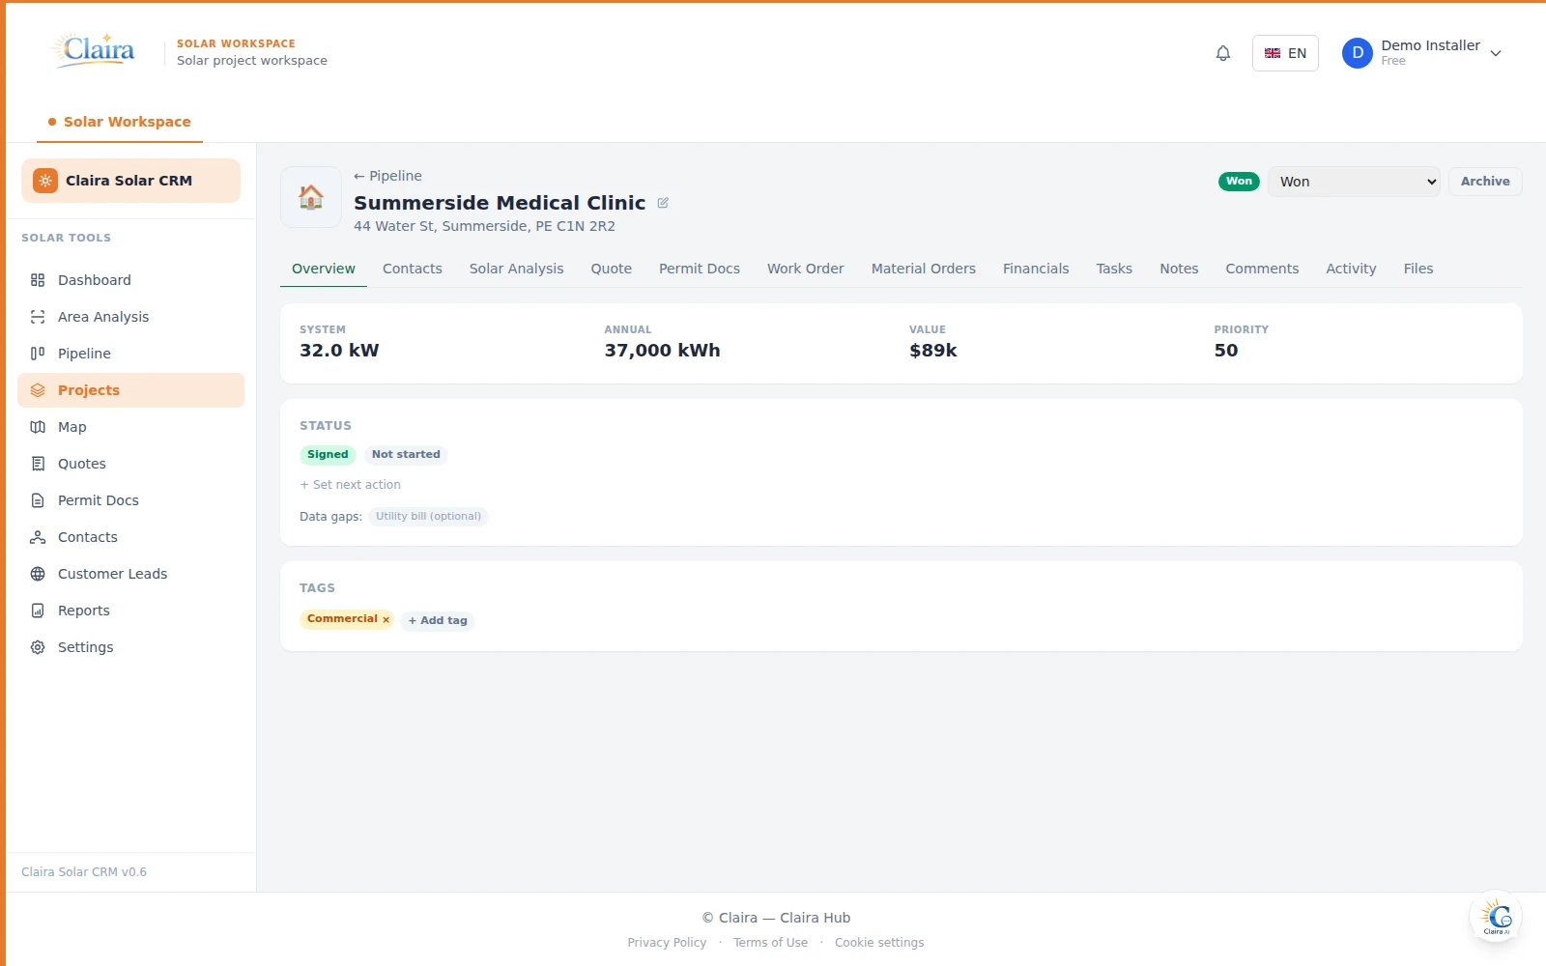The image size is (1546, 966).
Task: Click the Dashboard grid icon
Action: (x=38, y=280)
